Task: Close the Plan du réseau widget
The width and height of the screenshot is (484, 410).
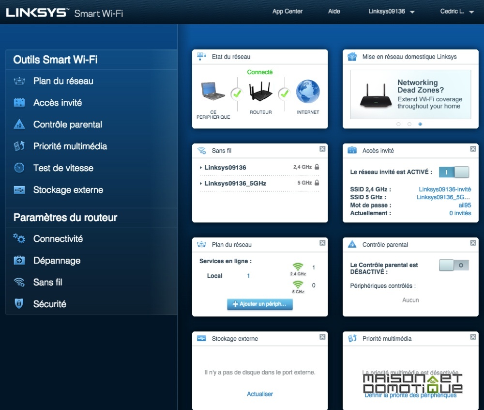Action: (322, 243)
